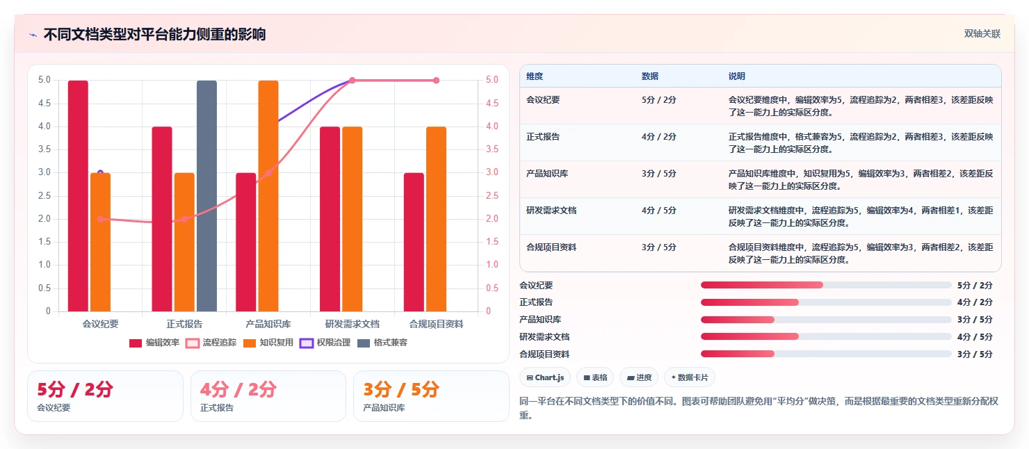Click the description starting 合规项目资料维度中
1029x449 pixels.
(x=861, y=253)
